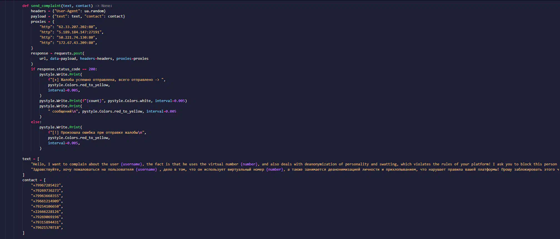
Task: Click 'ua.random' in the headers line
Action: pyautogui.click(x=94, y=11)
